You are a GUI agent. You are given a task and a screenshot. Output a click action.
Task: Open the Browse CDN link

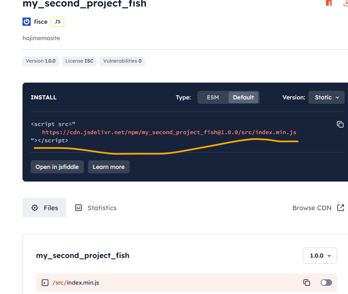(x=312, y=208)
